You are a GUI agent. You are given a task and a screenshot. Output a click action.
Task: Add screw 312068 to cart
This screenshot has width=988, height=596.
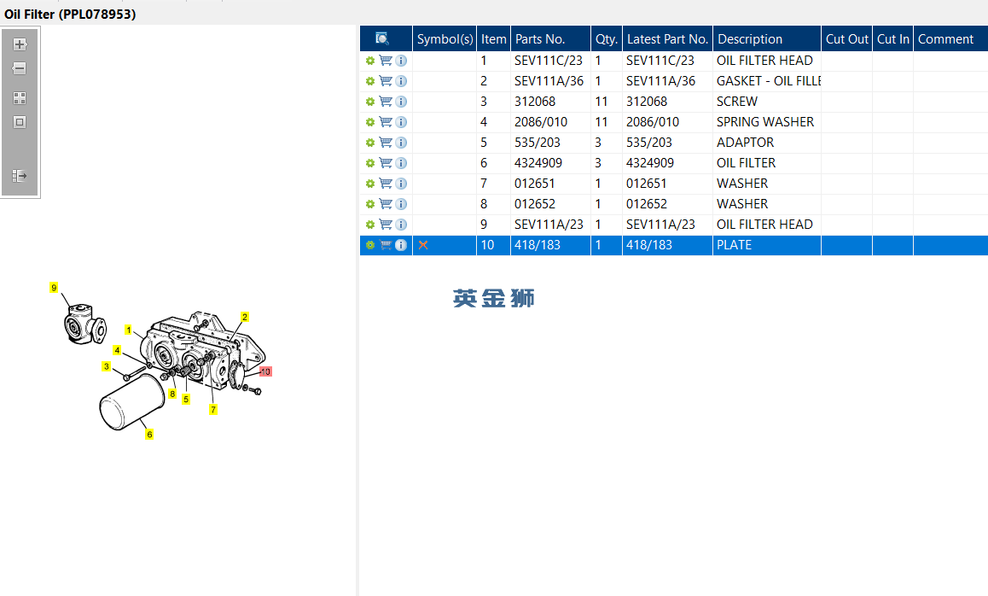[x=386, y=102]
